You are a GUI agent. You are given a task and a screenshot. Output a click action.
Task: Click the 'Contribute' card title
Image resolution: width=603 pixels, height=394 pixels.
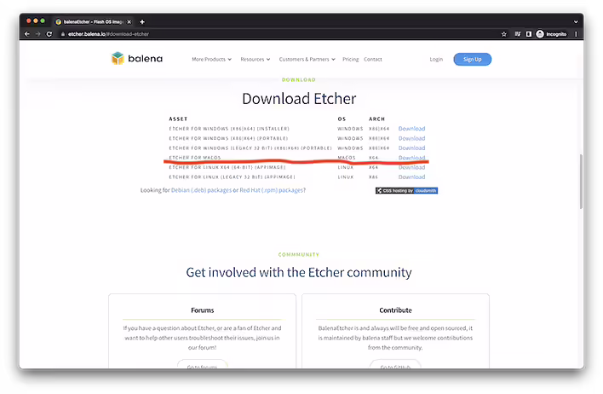[x=395, y=310]
